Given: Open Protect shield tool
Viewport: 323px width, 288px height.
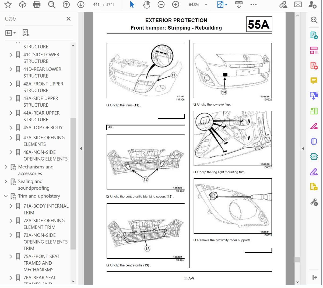Looking at the screenshot, I should click(314, 141).
